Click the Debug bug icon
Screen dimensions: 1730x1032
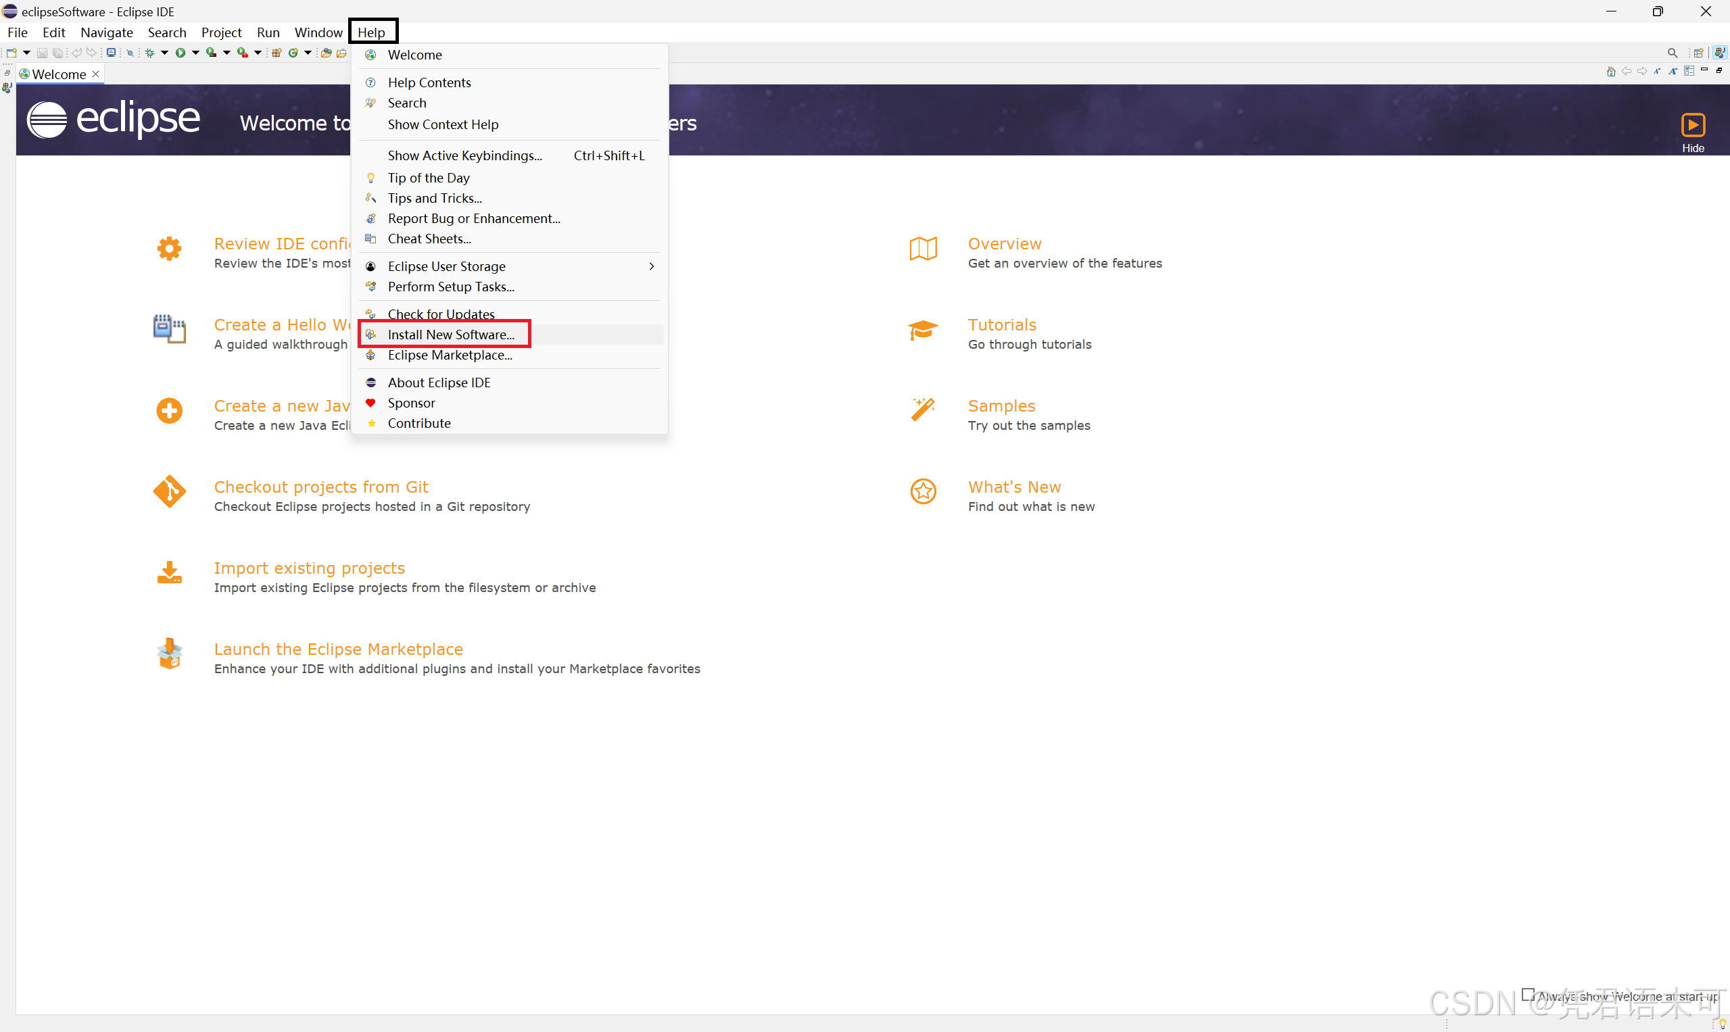point(149,53)
